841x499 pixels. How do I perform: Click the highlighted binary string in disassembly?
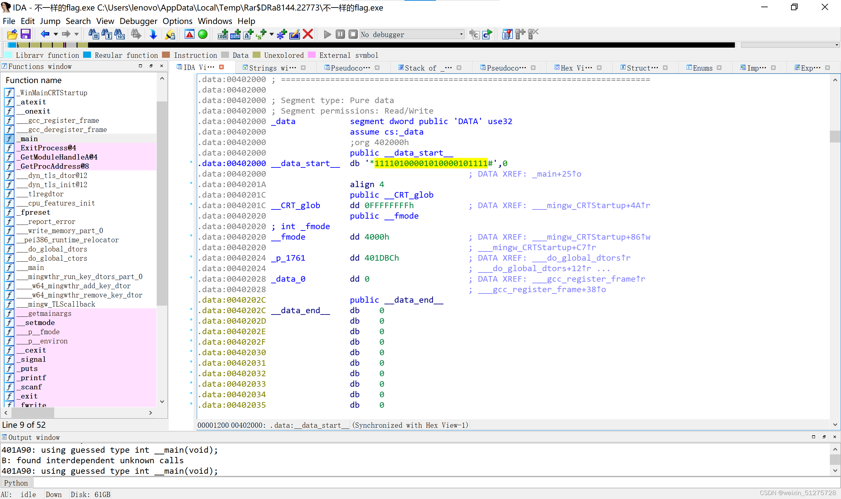pyautogui.click(x=431, y=163)
